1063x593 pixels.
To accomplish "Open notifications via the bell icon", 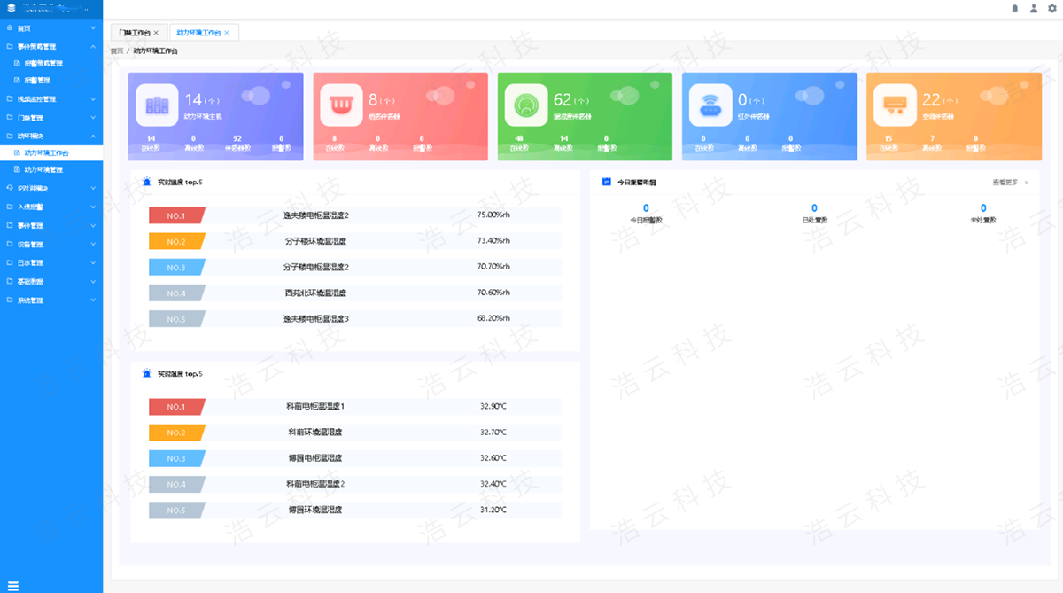I will click(1015, 9).
